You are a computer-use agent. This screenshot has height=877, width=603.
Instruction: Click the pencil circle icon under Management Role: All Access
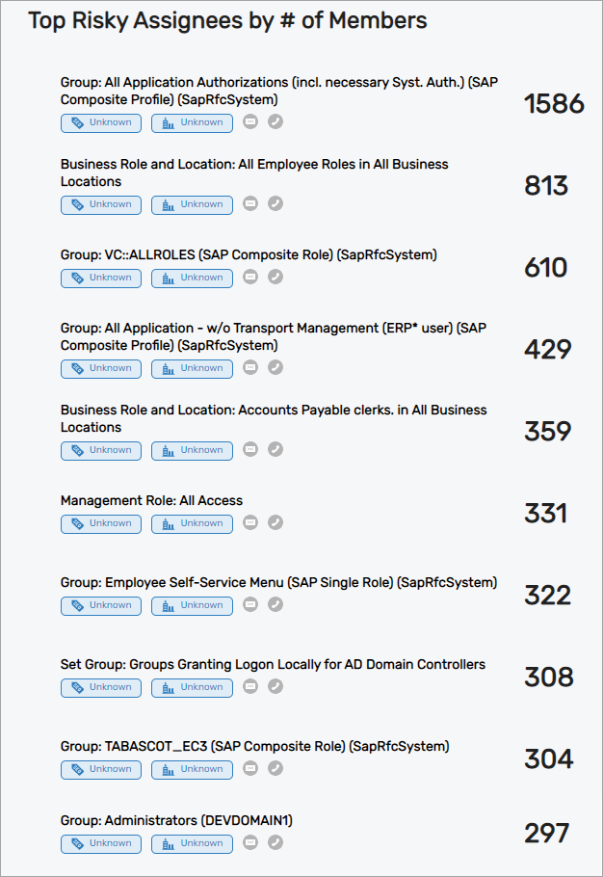click(275, 523)
